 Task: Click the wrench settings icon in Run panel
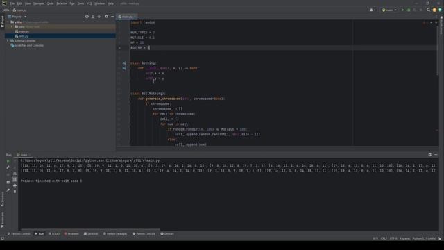[8, 167]
